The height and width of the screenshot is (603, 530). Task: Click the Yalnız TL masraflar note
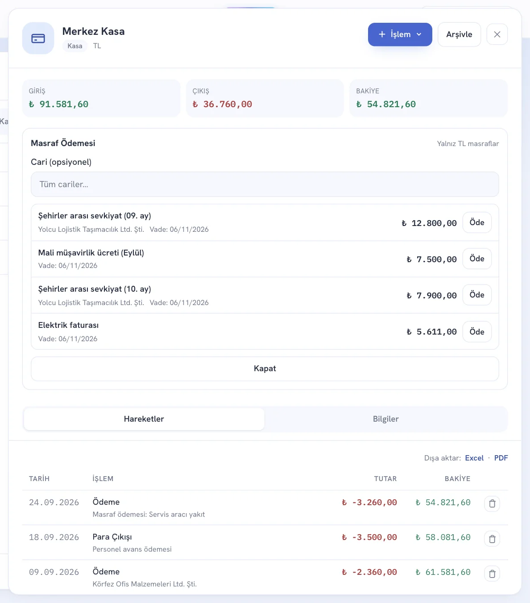click(x=468, y=143)
